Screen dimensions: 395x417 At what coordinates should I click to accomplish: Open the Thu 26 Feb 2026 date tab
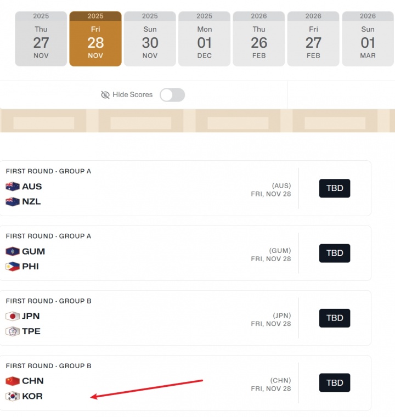click(x=259, y=40)
